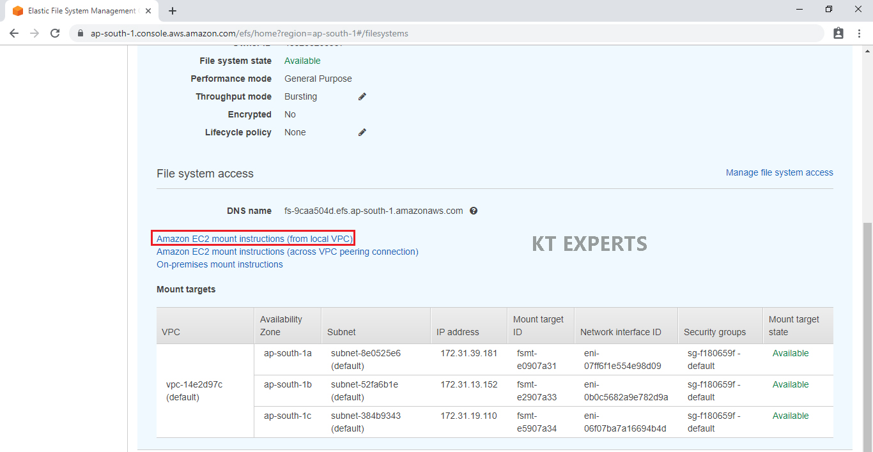The width and height of the screenshot is (873, 452).
Task: Open Manage file system access link
Action: tap(780, 172)
